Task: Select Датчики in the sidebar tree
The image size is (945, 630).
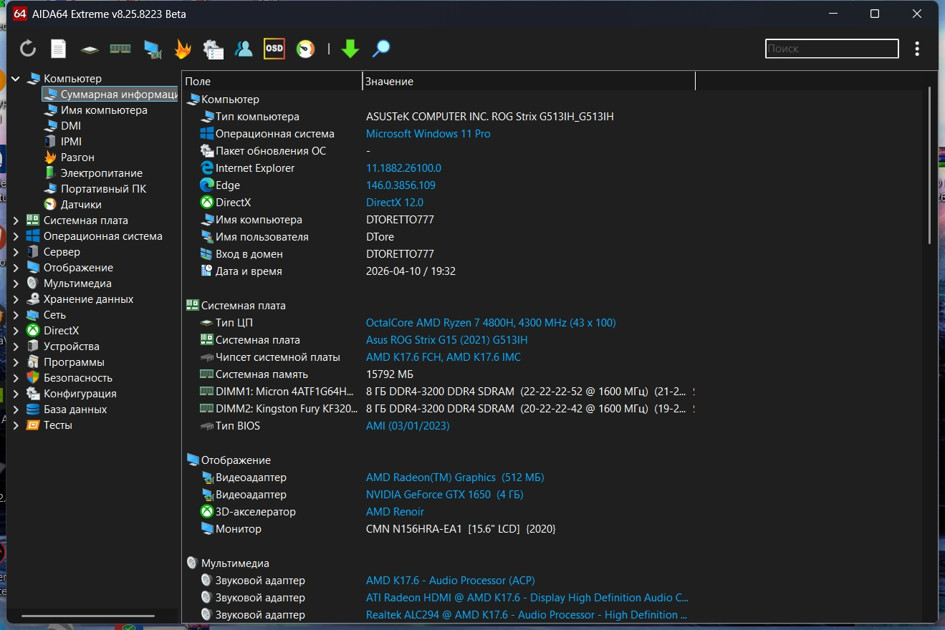Action: (x=80, y=205)
